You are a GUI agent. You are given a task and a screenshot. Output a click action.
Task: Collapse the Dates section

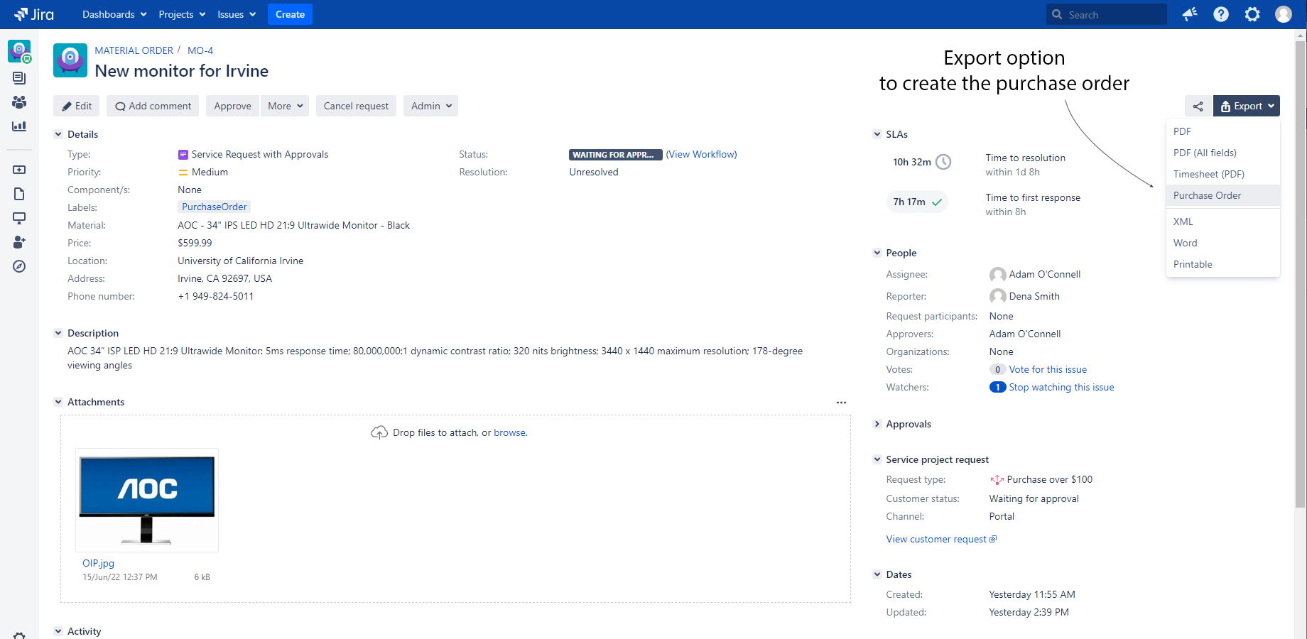(877, 574)
